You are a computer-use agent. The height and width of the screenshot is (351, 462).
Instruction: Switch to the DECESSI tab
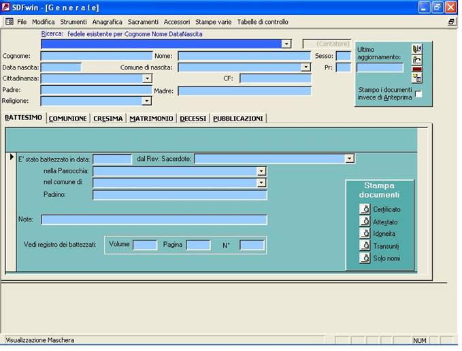[x=193, y=119]
